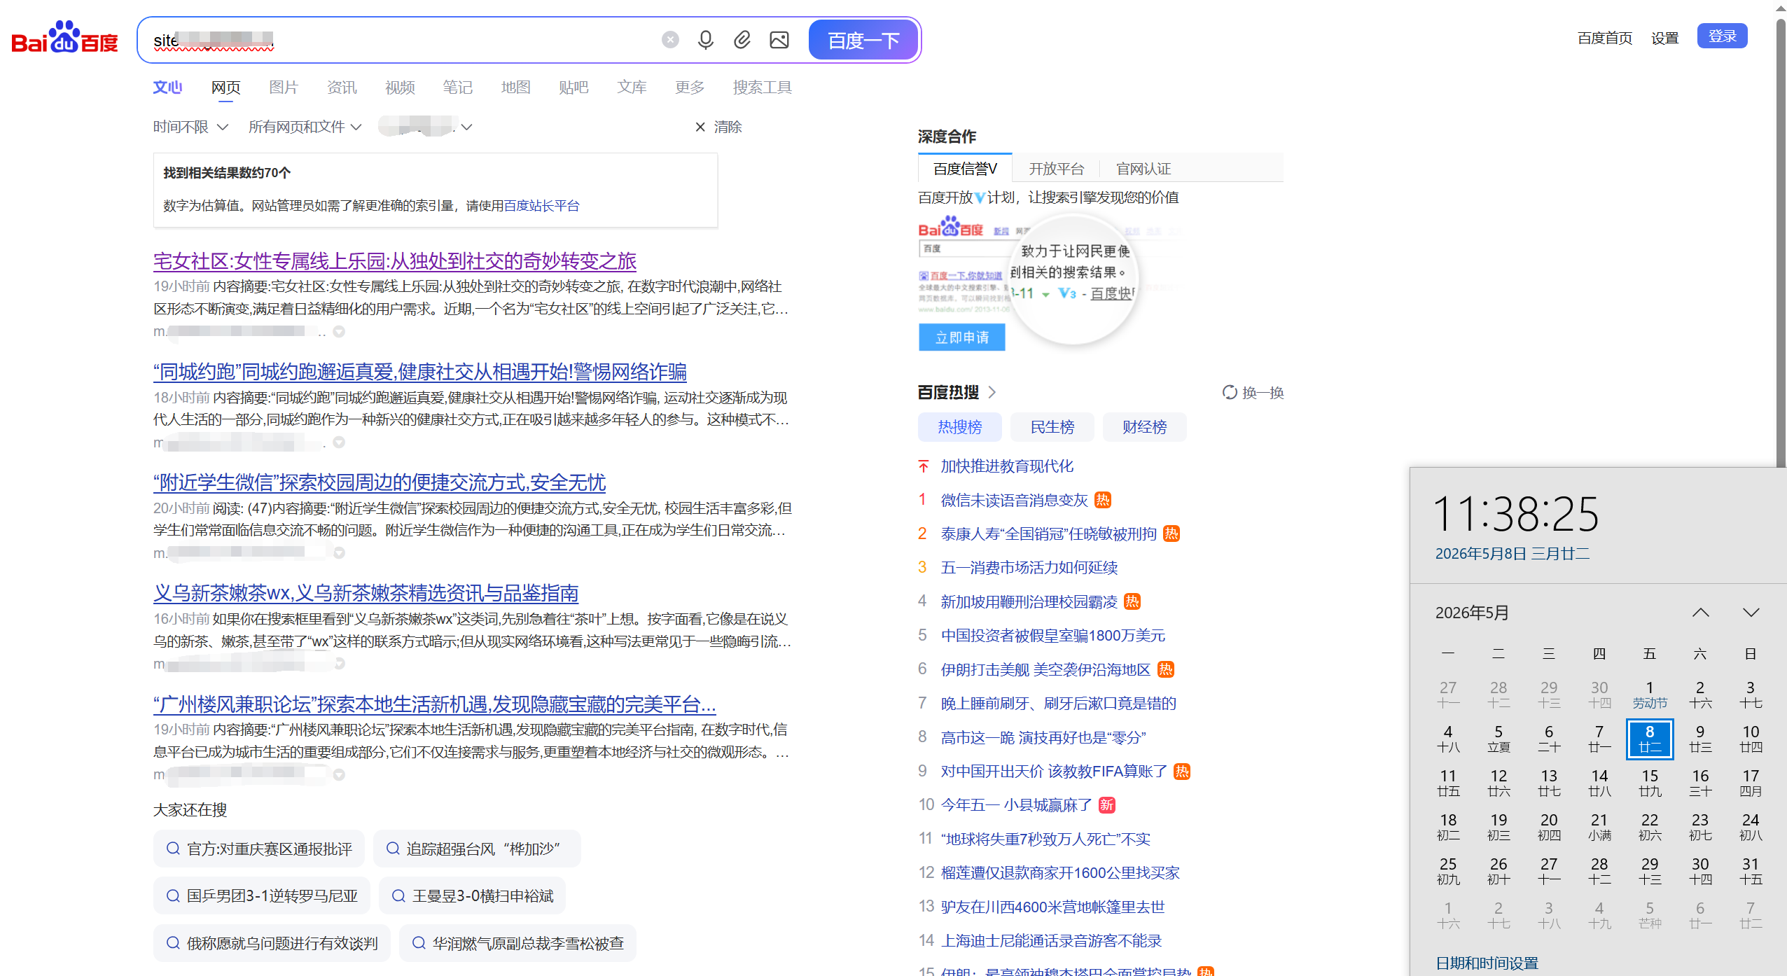Go to next month in calendar

click(x=1751, y=613)
